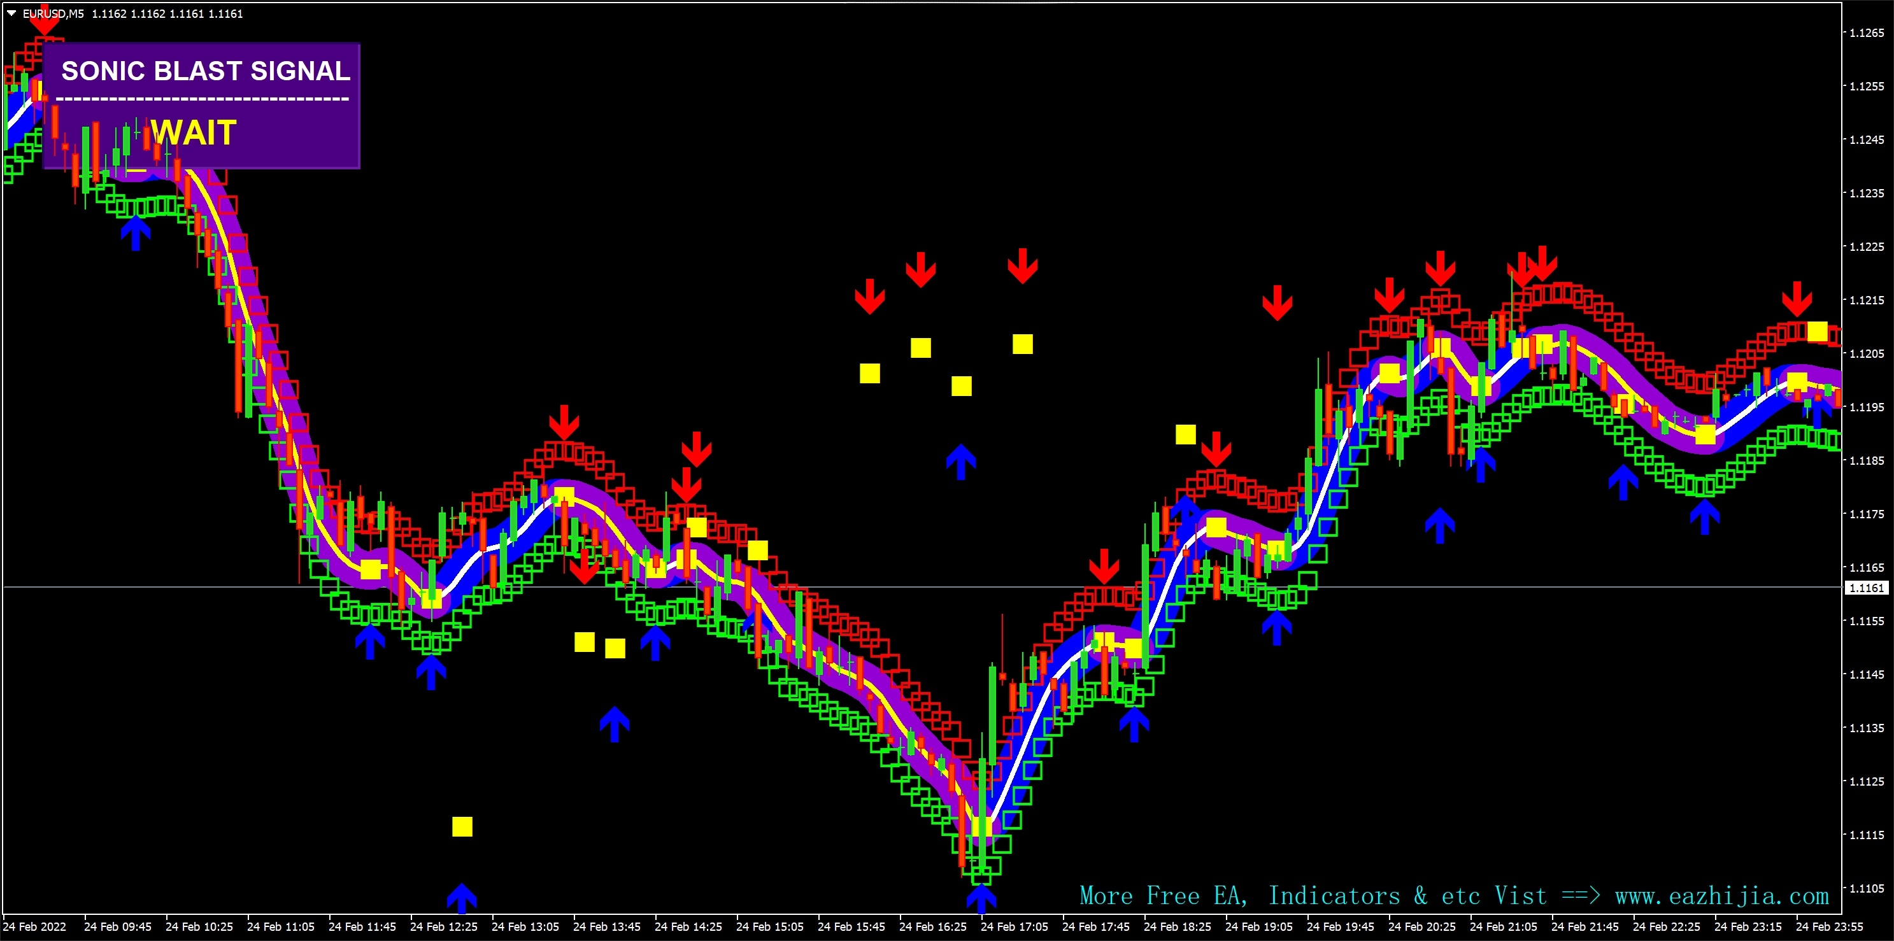The width and height of the screenshot is (1894, 941).
Task: Open the www.eazhijia.com watermark link
Action: click(x=1721, y=896)
